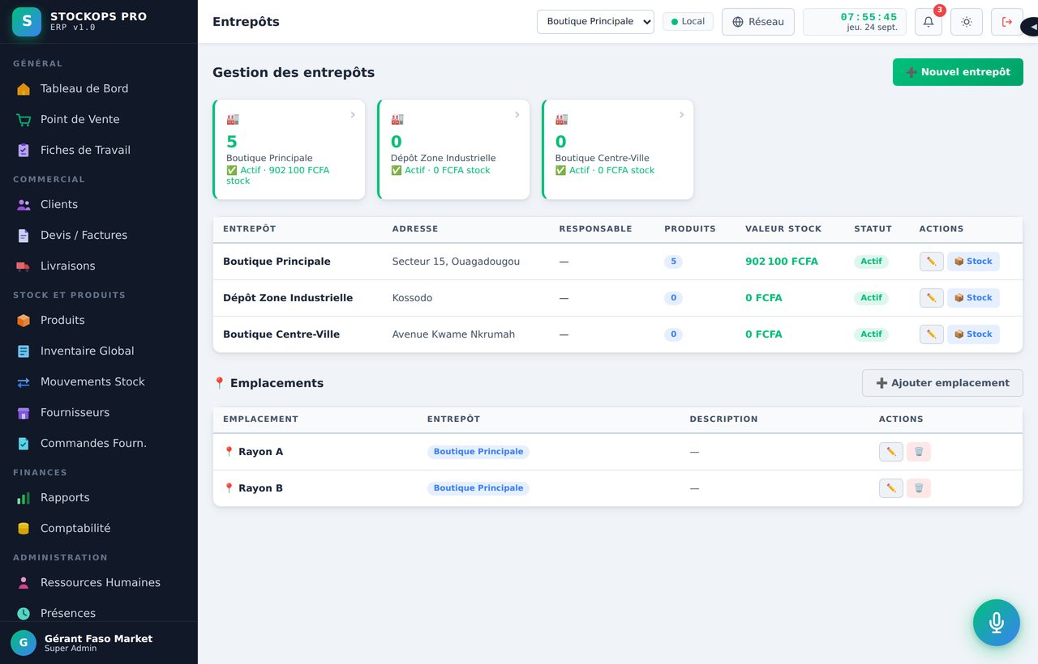Edit Rayon B location pencil icon
Image resolution: width=1038 pixels, height=664 pixels.
click(891, 488)
